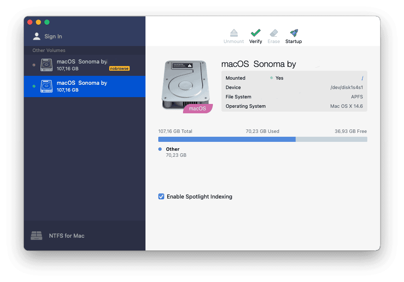Viewport: 404px width, 282px height.
Task: Toggle the Enable Spotlight Indexing checkbox
Action: point(161,196)
